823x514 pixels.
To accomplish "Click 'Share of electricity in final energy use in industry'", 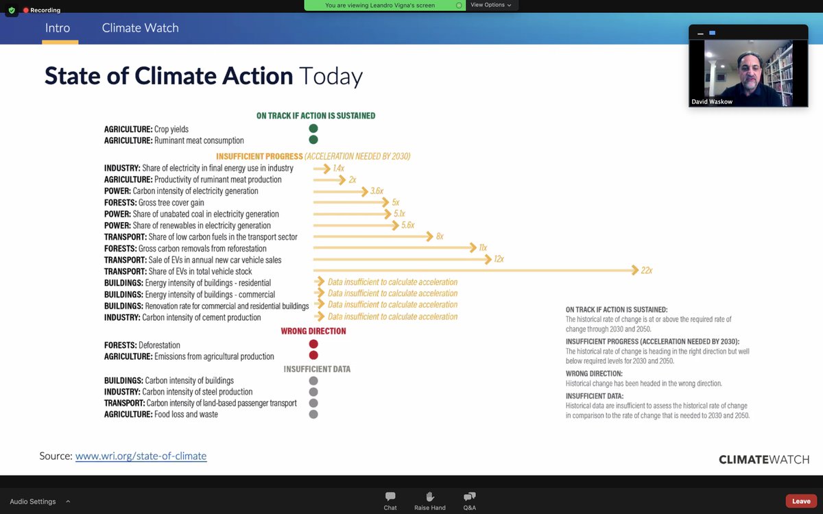I will (x=218, y=168).
